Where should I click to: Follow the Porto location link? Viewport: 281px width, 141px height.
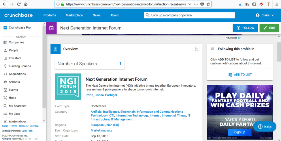tap(89, 95)
